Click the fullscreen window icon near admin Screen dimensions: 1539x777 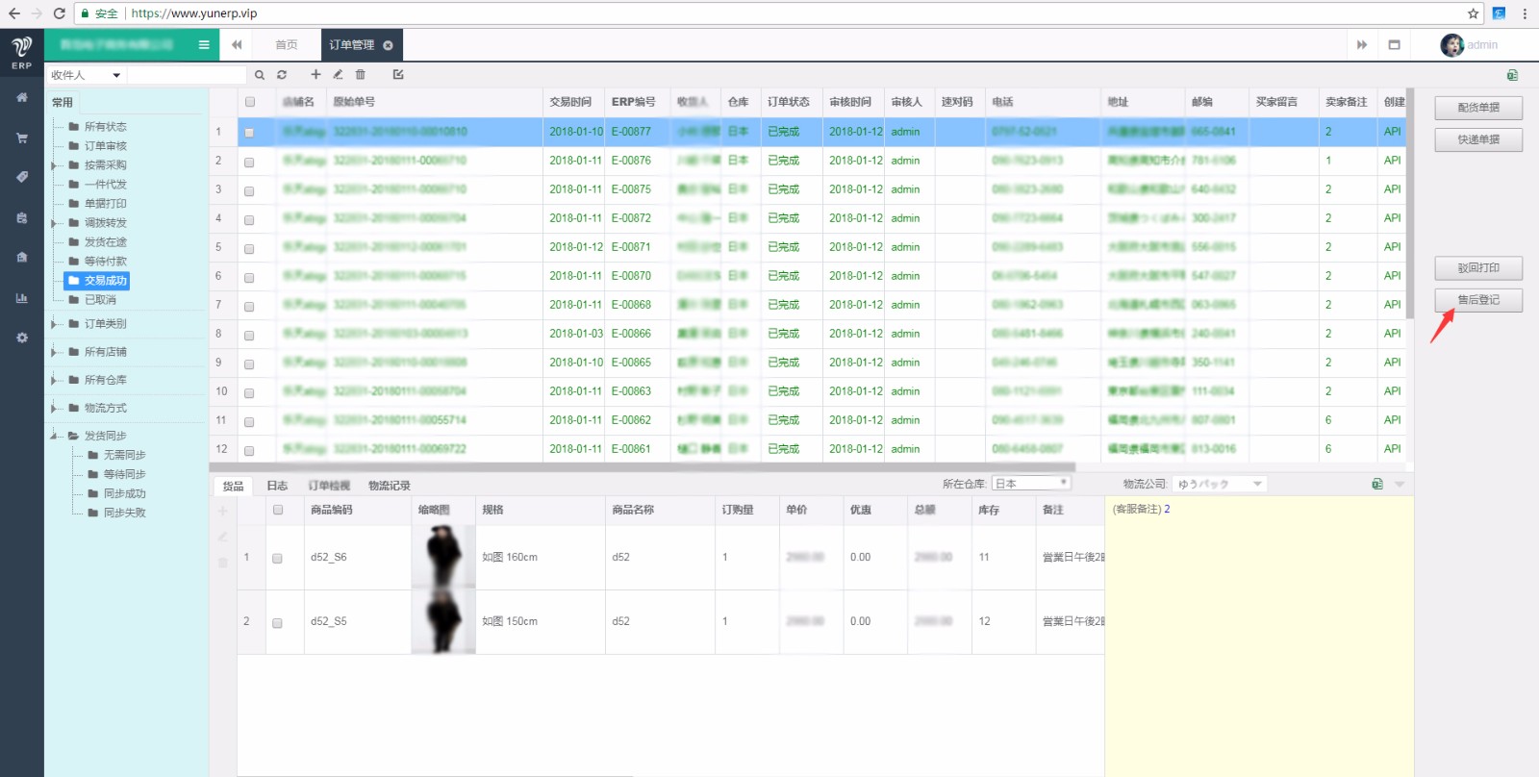tap(1394, 44)
